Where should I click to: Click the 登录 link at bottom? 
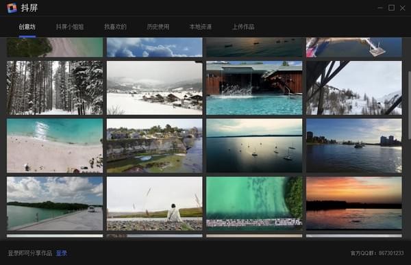(62, 253)
